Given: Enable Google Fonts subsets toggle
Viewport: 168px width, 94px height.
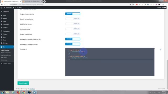Looking at the screenshot, I should (73, 19).
